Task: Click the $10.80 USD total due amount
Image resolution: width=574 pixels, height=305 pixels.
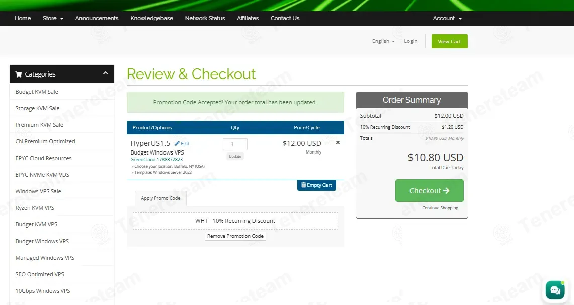Action: (x=436, y=158)
